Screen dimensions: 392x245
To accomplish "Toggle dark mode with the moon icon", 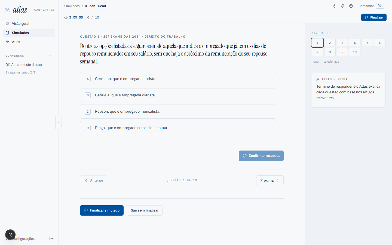I will coord(335,6).
